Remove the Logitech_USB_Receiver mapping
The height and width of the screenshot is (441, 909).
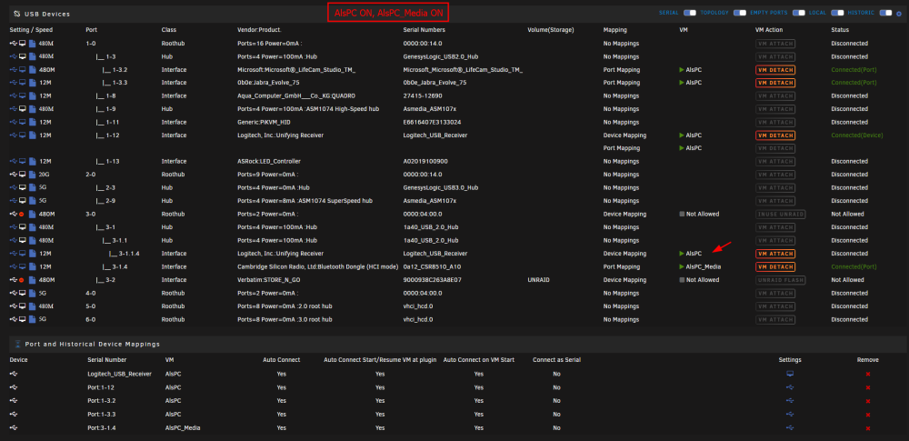click(868, 375)
